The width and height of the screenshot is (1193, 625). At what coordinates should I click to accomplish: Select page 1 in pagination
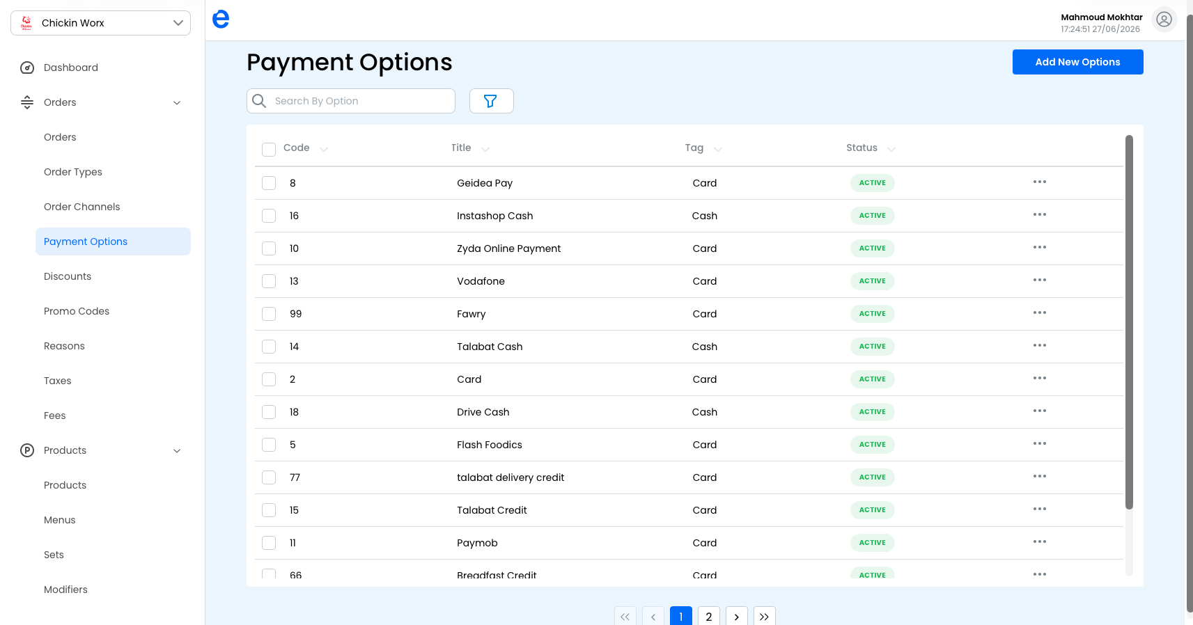680,617
